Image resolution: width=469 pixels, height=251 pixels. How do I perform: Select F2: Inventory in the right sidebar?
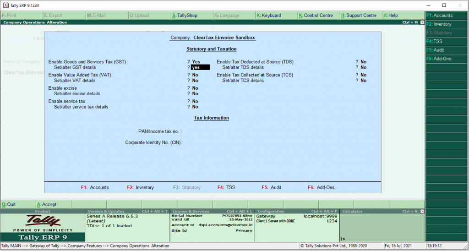click(447, 24)
